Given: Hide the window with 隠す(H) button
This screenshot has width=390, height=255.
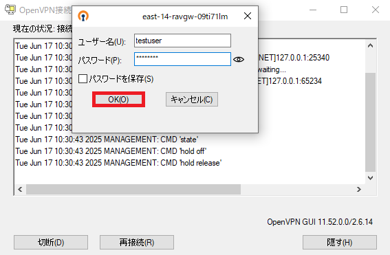Looking at the screenshot, I should (340, 242).
